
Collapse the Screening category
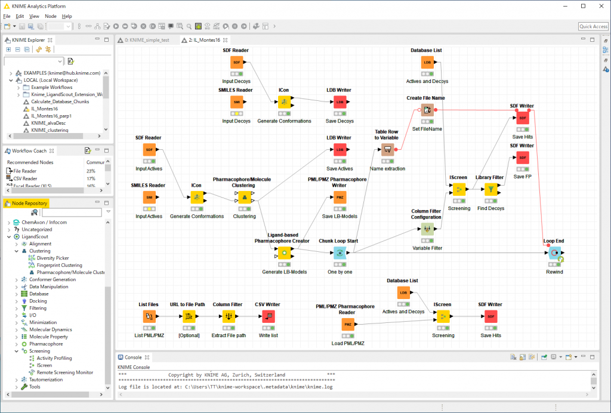tap(16, 352)
